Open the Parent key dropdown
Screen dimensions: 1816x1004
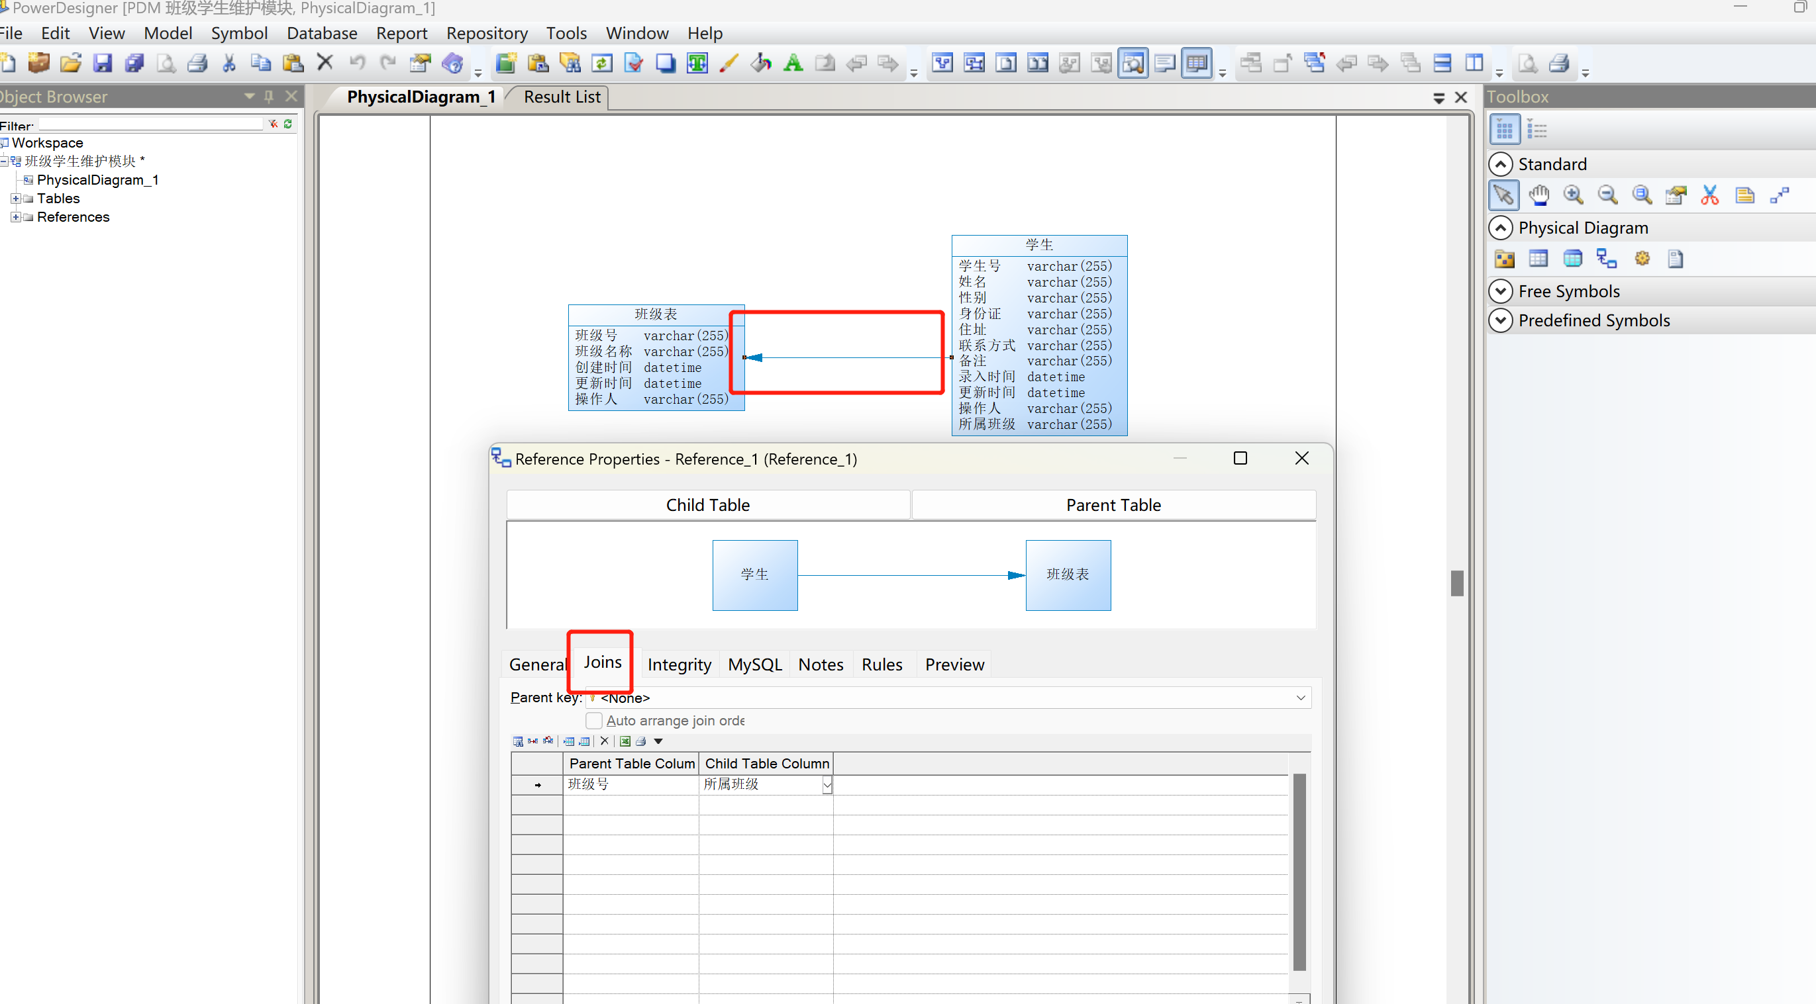pyautogui.click(x=1301, y=698)
